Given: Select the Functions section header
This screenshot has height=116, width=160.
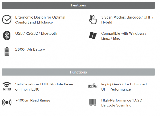Looking at the screenshot, I should (x=78, y=72).
